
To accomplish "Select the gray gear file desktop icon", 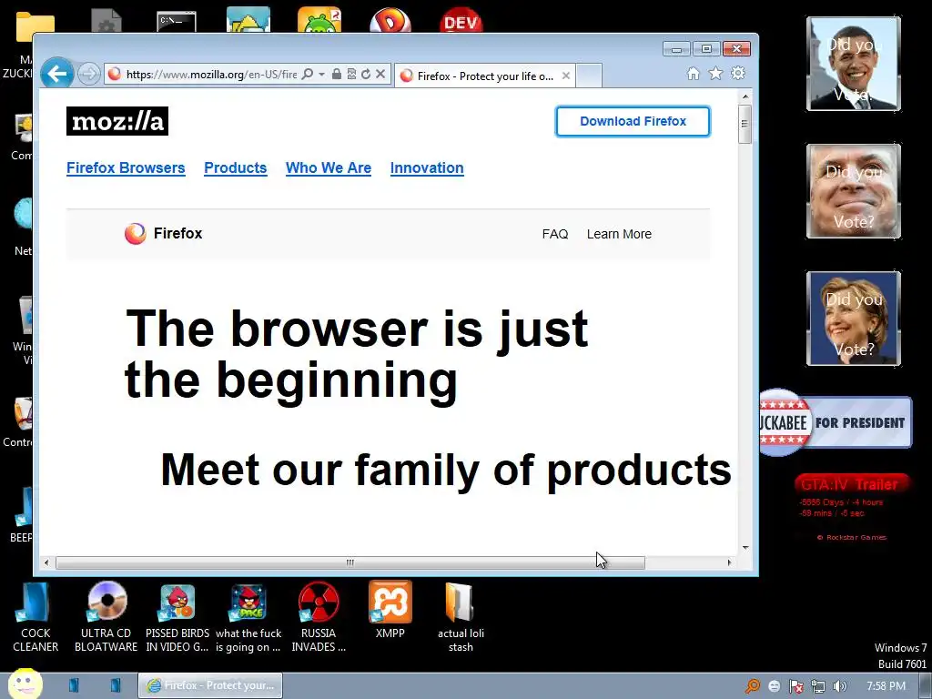I will pos(106,21).
